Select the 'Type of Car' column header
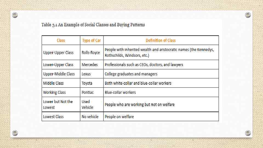 click(92, 40)
